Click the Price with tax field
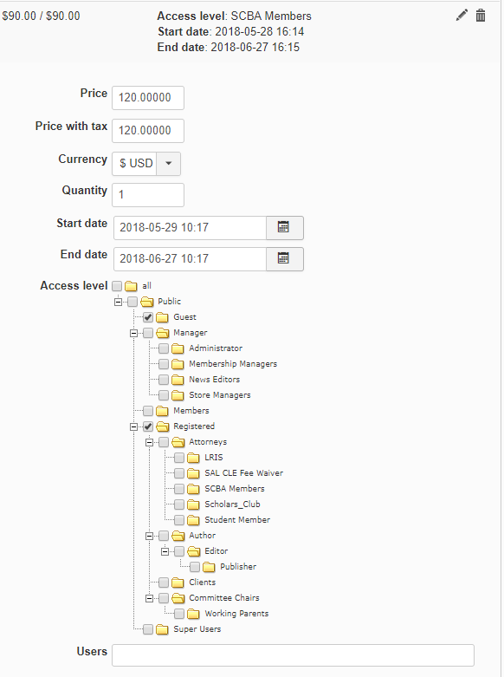504x677 pixels. [148, 131]
